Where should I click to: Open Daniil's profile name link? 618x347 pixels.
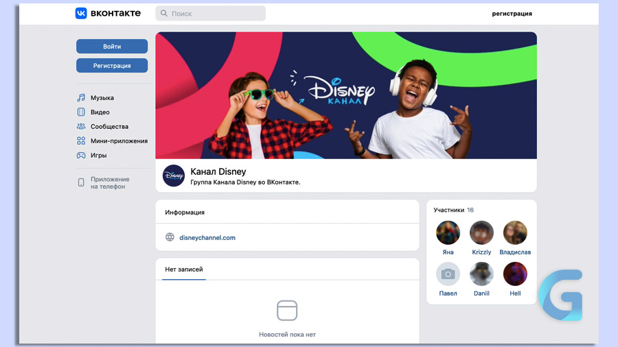click(x=481, y=294)
